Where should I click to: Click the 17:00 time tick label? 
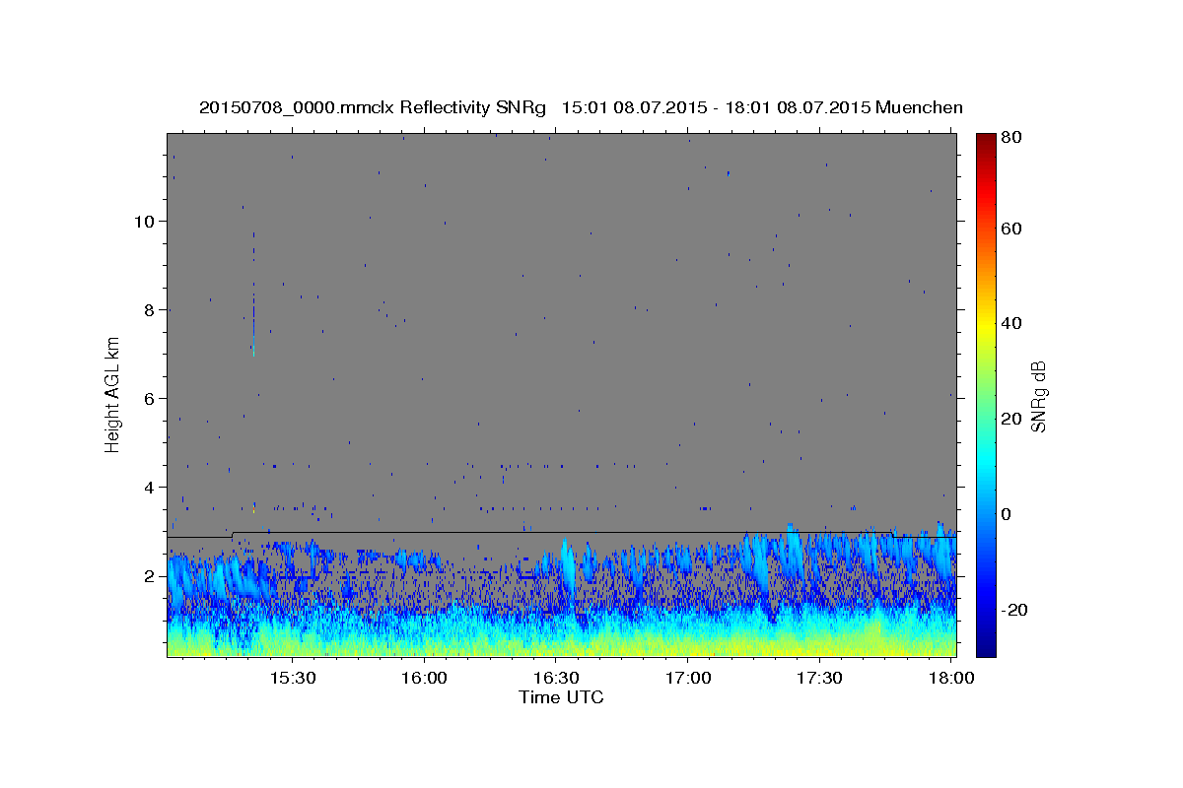click(x=688, y=679)
